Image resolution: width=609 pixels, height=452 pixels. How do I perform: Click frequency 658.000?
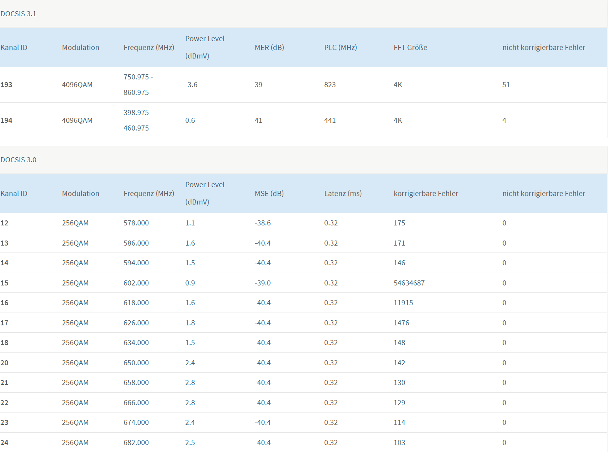(136, 383)
